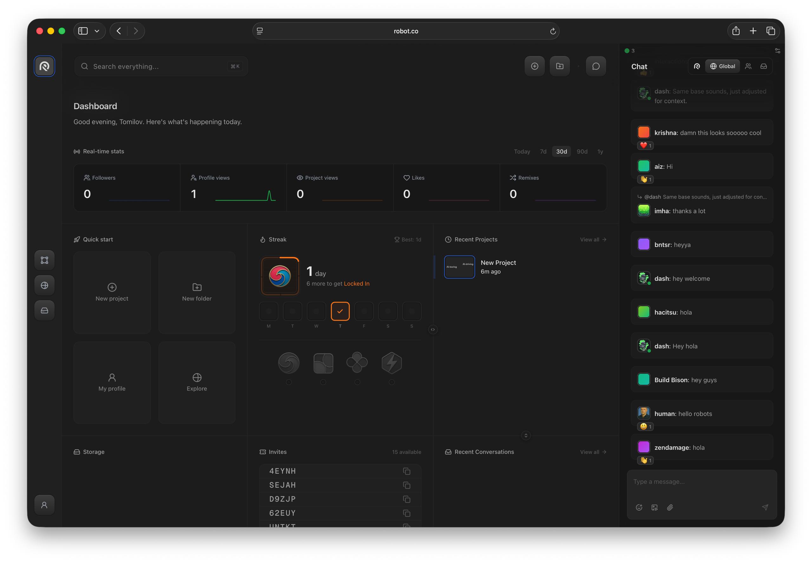
Task: Click the squares streak badge
Action: (323, 363)
